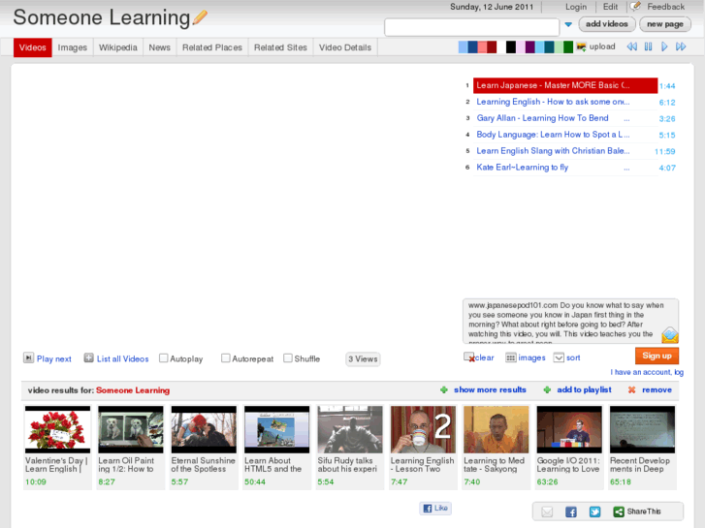Open the Related Places tab
The width and height of the screenshot is (705, 528).
212,47
